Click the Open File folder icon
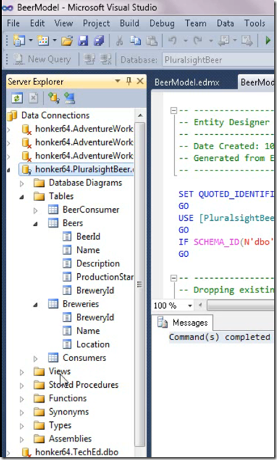This screenshot has height=460, width=277. click(x=67, y=41)
